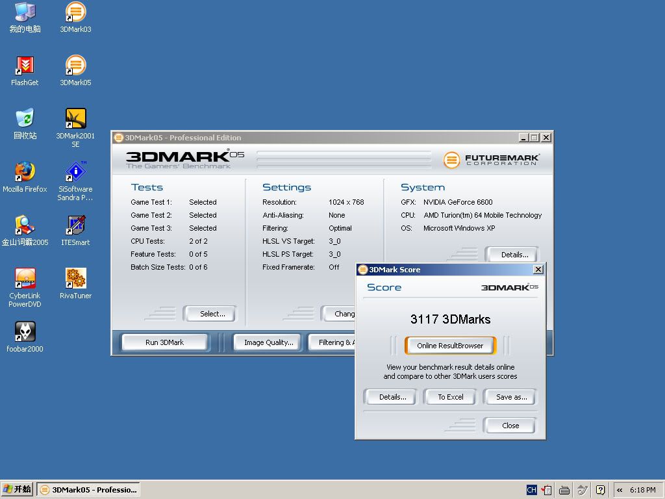Viewport: 665px width, 499px height.
Task: Select the RivaTuner desktop shortcut
Action: tap(75, 283)
